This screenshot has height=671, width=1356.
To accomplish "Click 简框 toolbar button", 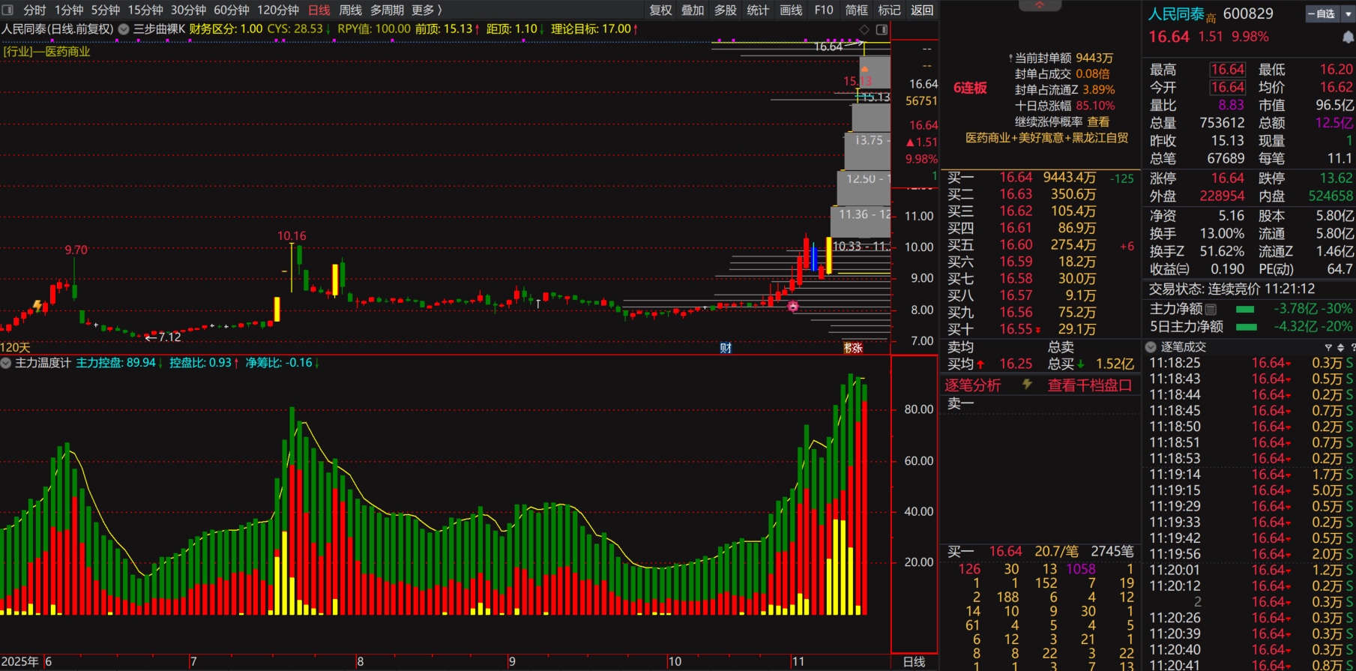I will (857, 10).
